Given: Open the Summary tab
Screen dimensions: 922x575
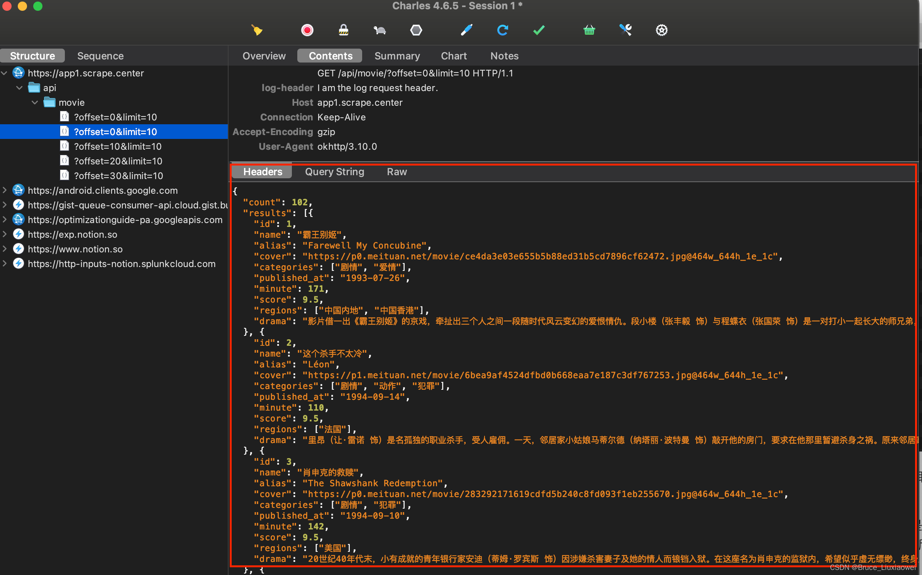Looking at the screenshot, I should pos(397,56).
